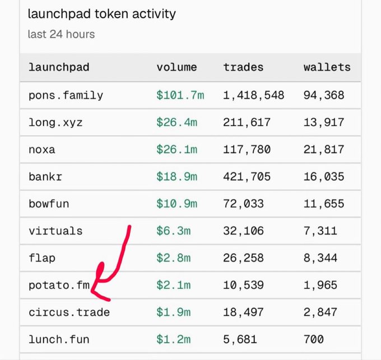Click trades count 10,539
The image size is (381, 360).
[x=243, y=286]
